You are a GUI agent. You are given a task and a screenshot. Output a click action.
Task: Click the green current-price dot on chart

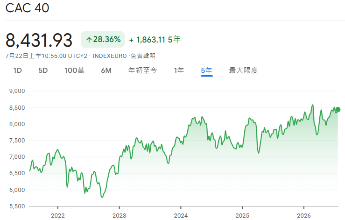(338, 109)
